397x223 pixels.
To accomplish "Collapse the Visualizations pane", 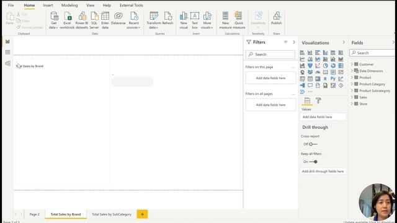I will click(344, 42).
